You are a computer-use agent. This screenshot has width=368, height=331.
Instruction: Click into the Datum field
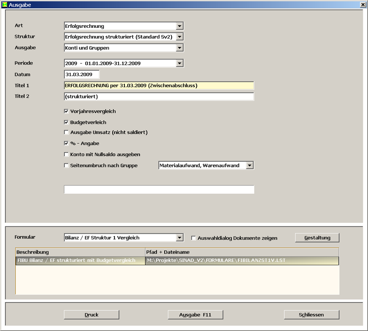81,74
